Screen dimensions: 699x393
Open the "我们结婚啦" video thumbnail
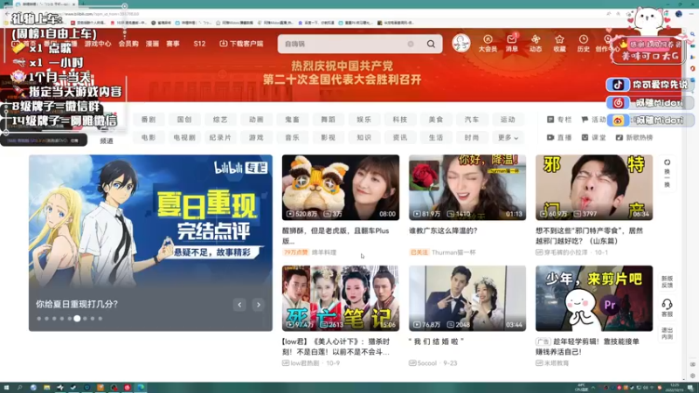pyautogui.click(x=467, y=298)
